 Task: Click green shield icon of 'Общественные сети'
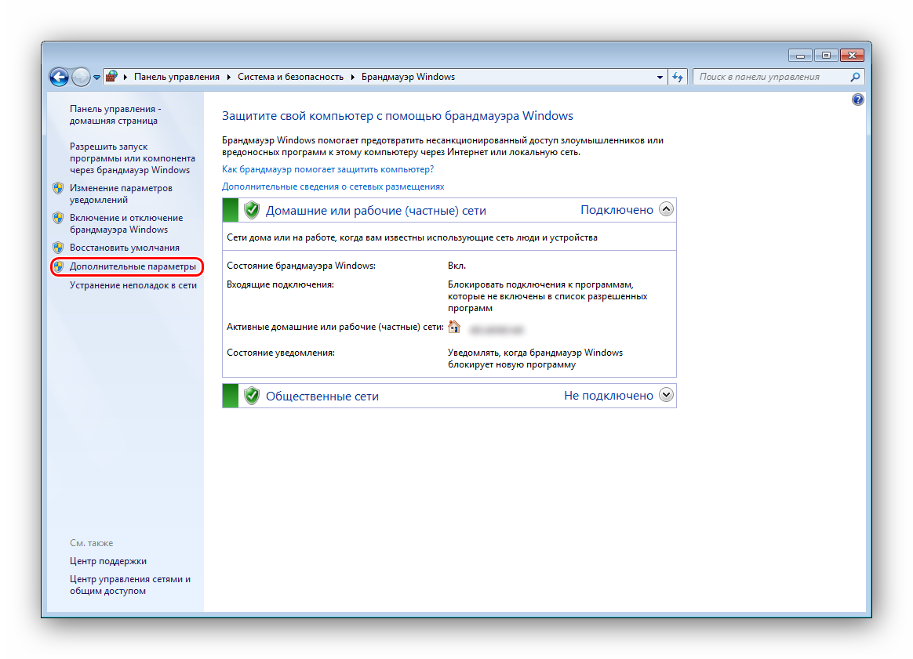pyautogui.click(x=252, y=396)
